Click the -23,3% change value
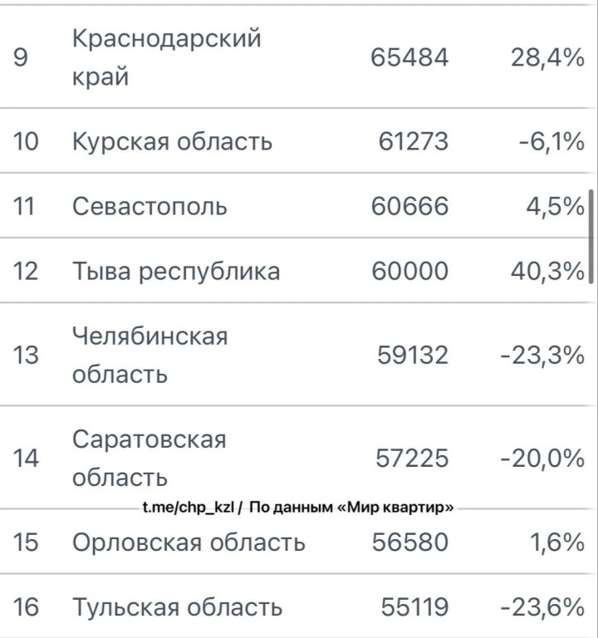Screen dimensions: 598x638 coord(542,356)
